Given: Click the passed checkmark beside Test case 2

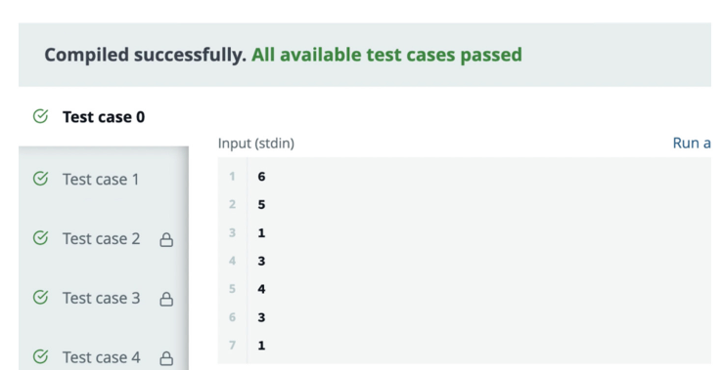Looking at the screenshot, I should coord(40,238).
